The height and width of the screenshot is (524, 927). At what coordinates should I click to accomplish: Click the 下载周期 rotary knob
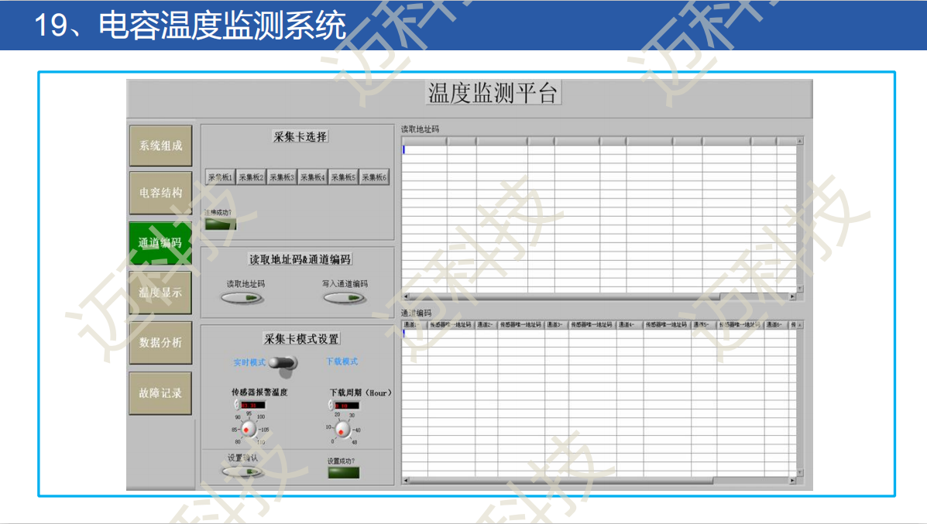click(343, 430)
